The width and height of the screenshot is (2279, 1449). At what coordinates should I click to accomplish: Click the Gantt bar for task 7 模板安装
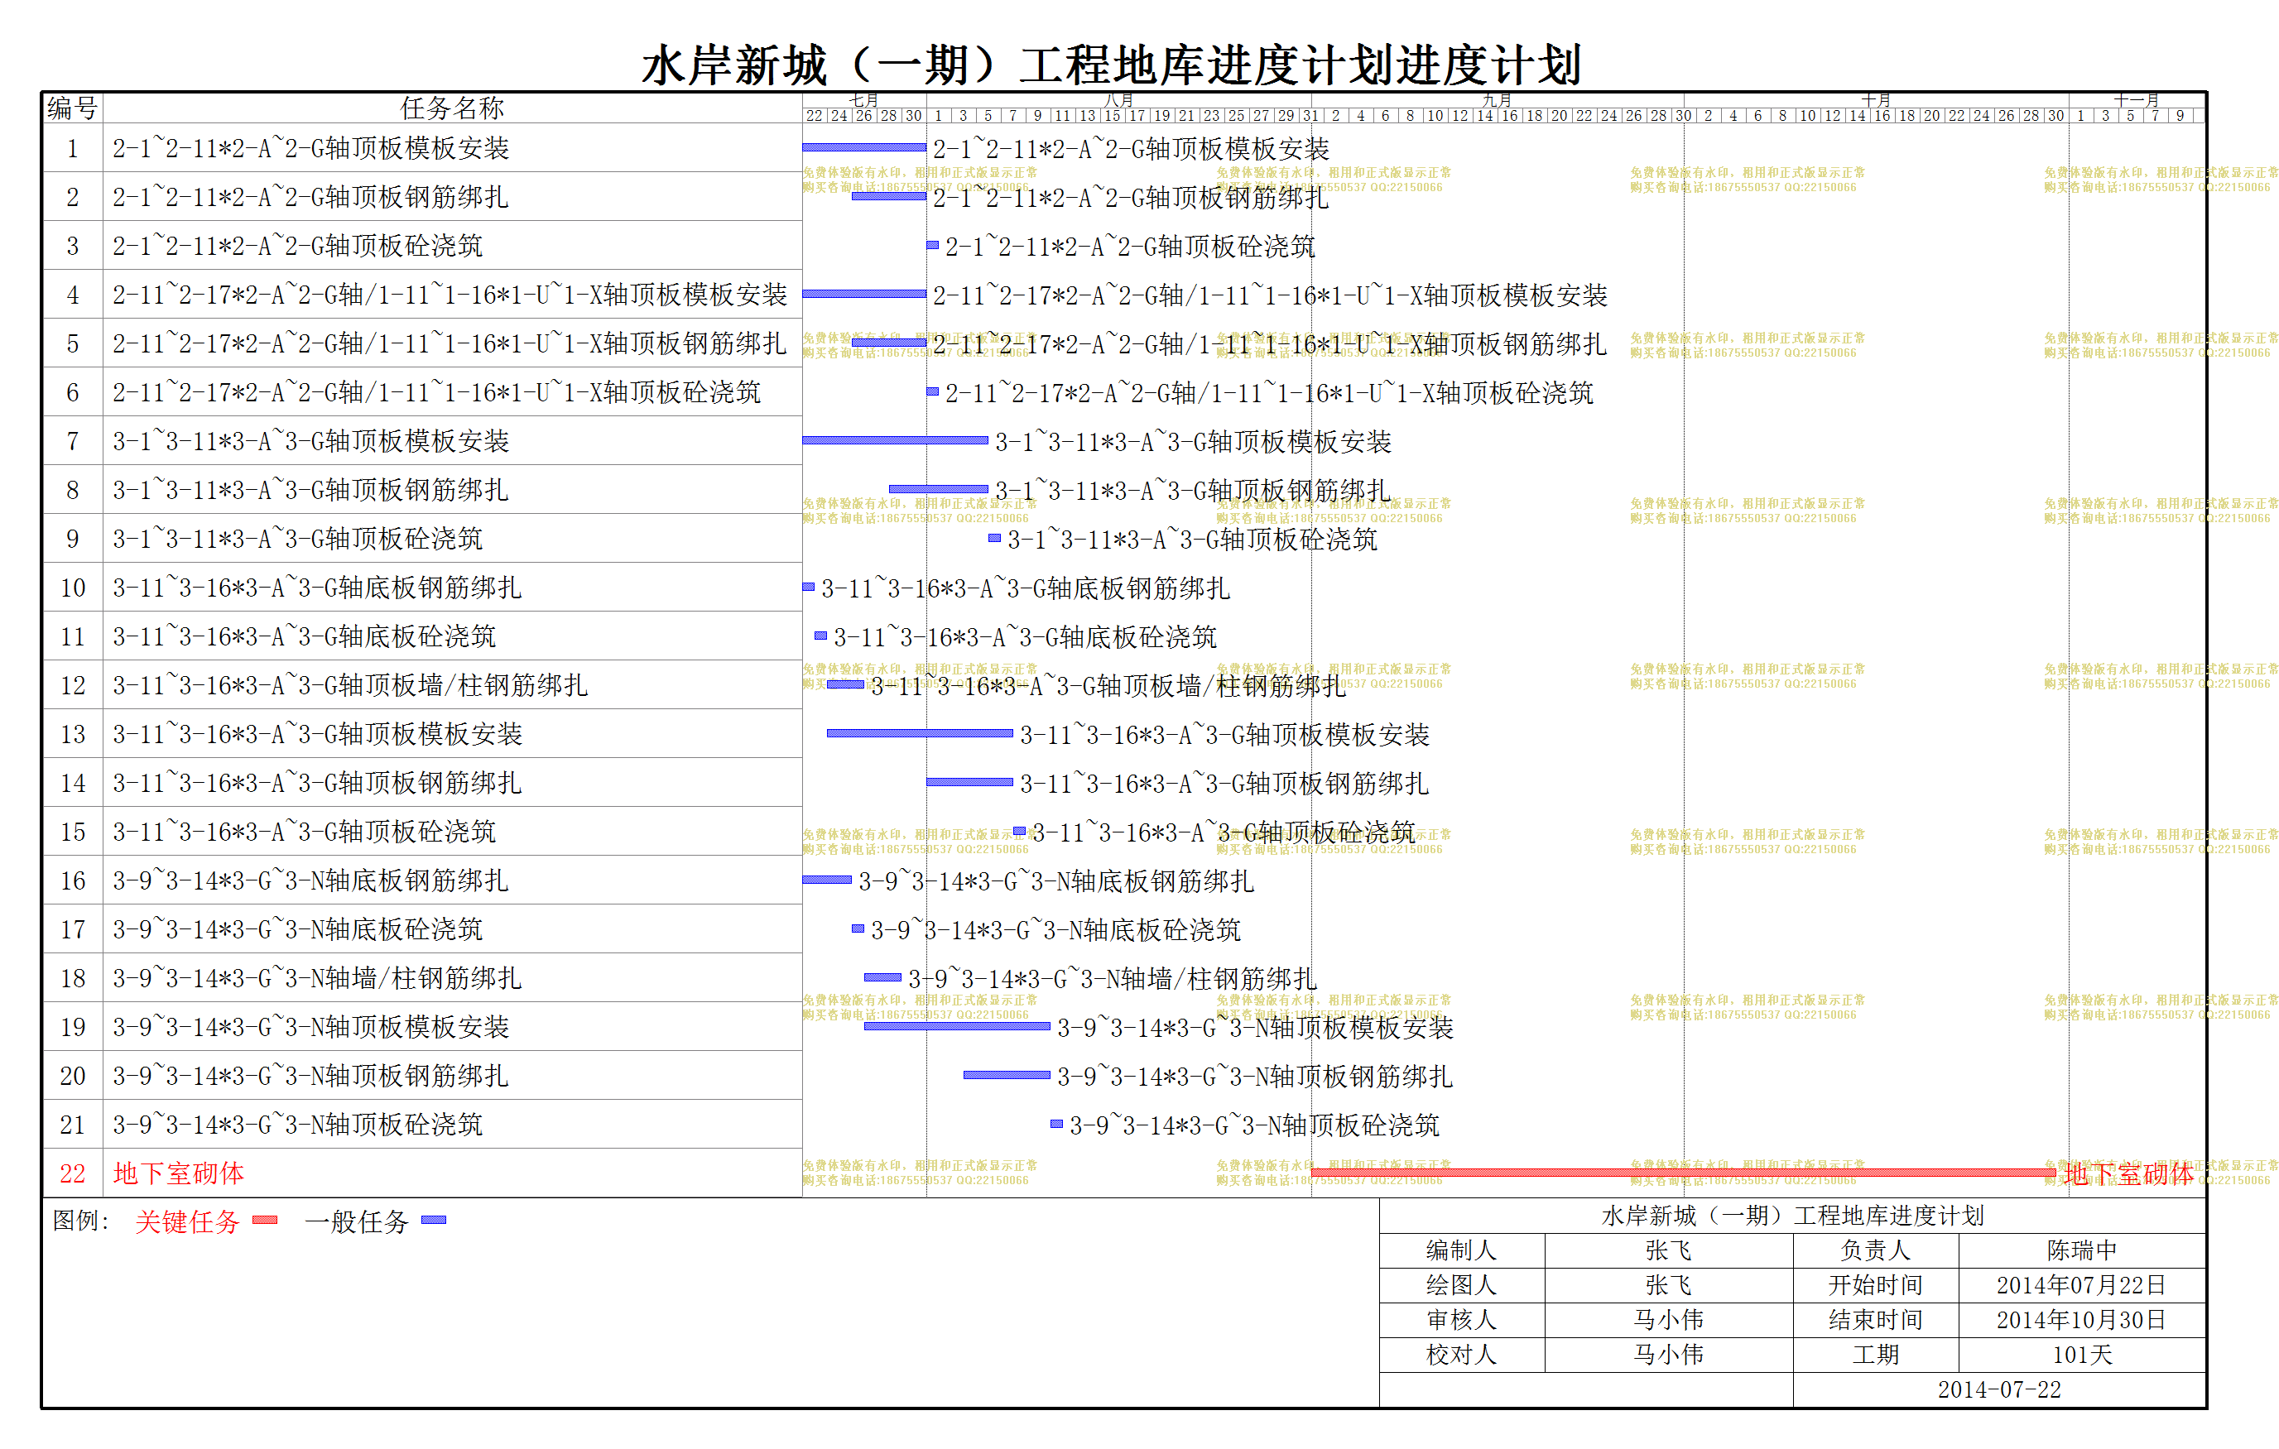tap(896, 439)
